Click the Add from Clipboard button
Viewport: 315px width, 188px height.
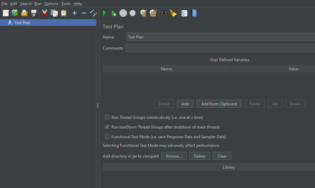(219, 104)
